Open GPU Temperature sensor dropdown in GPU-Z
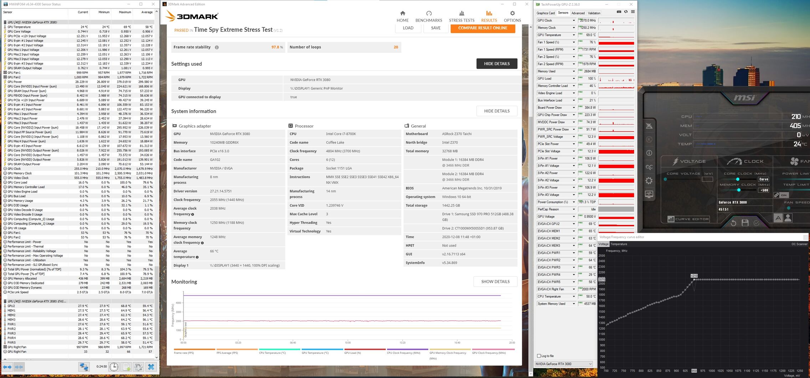The width and height of the screenshot is (810, 378). 574,35
